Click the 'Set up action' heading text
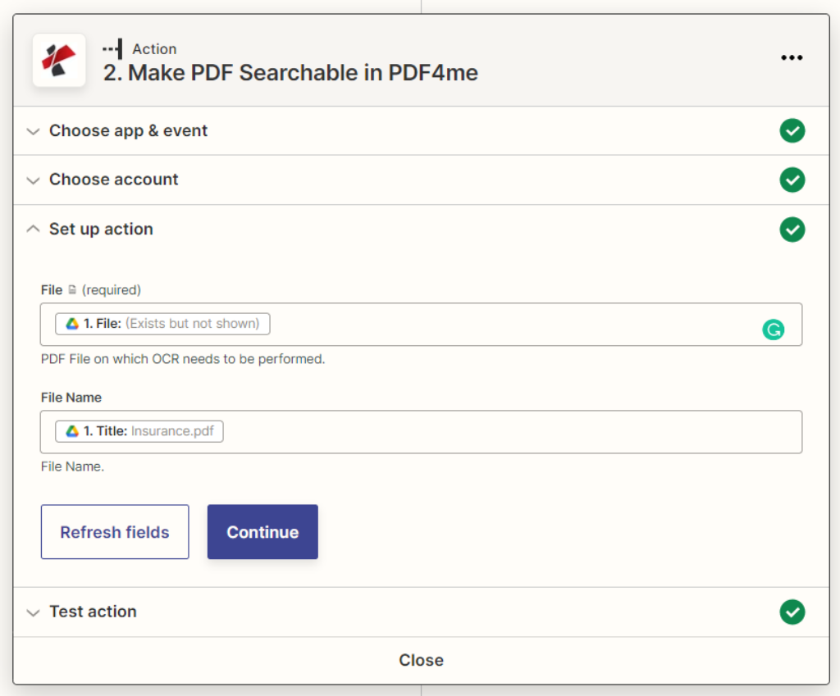This screenshot has width=840, height=696. (101, 230)
